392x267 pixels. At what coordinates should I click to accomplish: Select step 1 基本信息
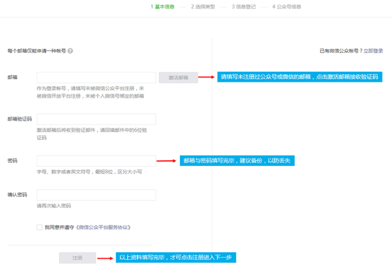(x=163, y=7)
